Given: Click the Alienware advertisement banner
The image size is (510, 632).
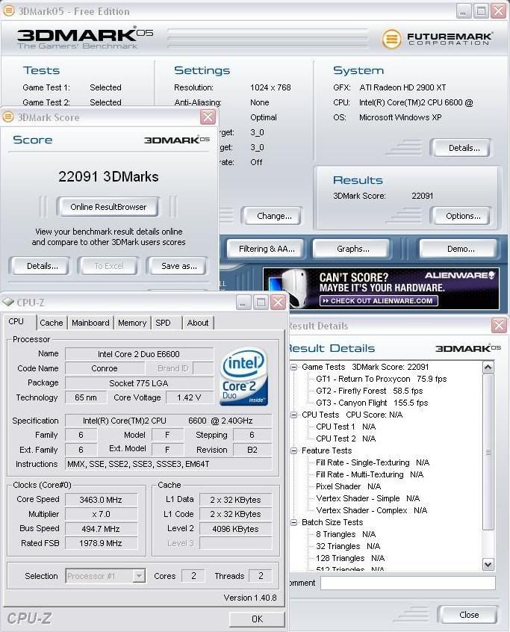Looking at the screenshot, I should tap(381, 288).
